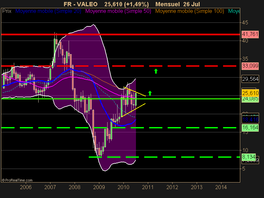Screen dimensions: 264x198
Task: Click the 2010 label on the time axis
Action: click(123, 187)
